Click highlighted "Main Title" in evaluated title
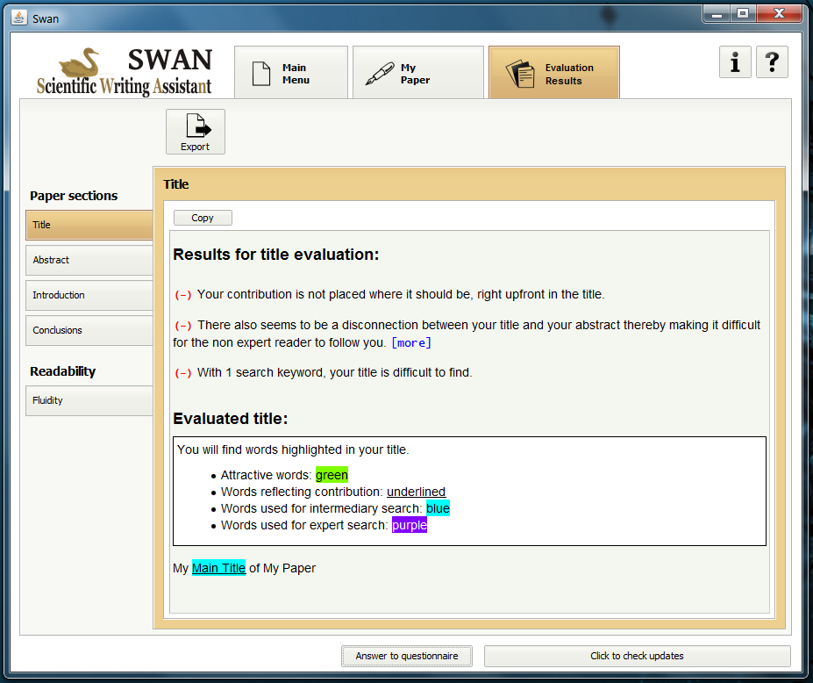 click(x=218, y=568)
